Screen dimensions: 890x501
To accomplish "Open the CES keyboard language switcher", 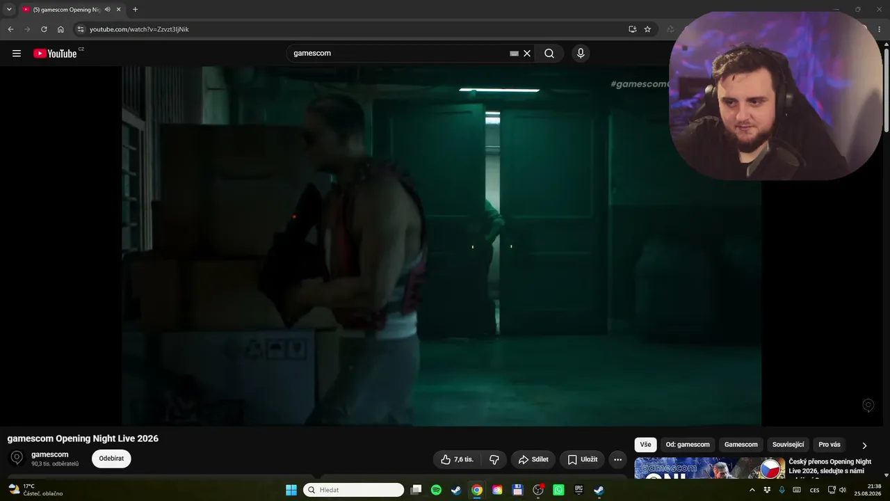I will click(815, 490).
